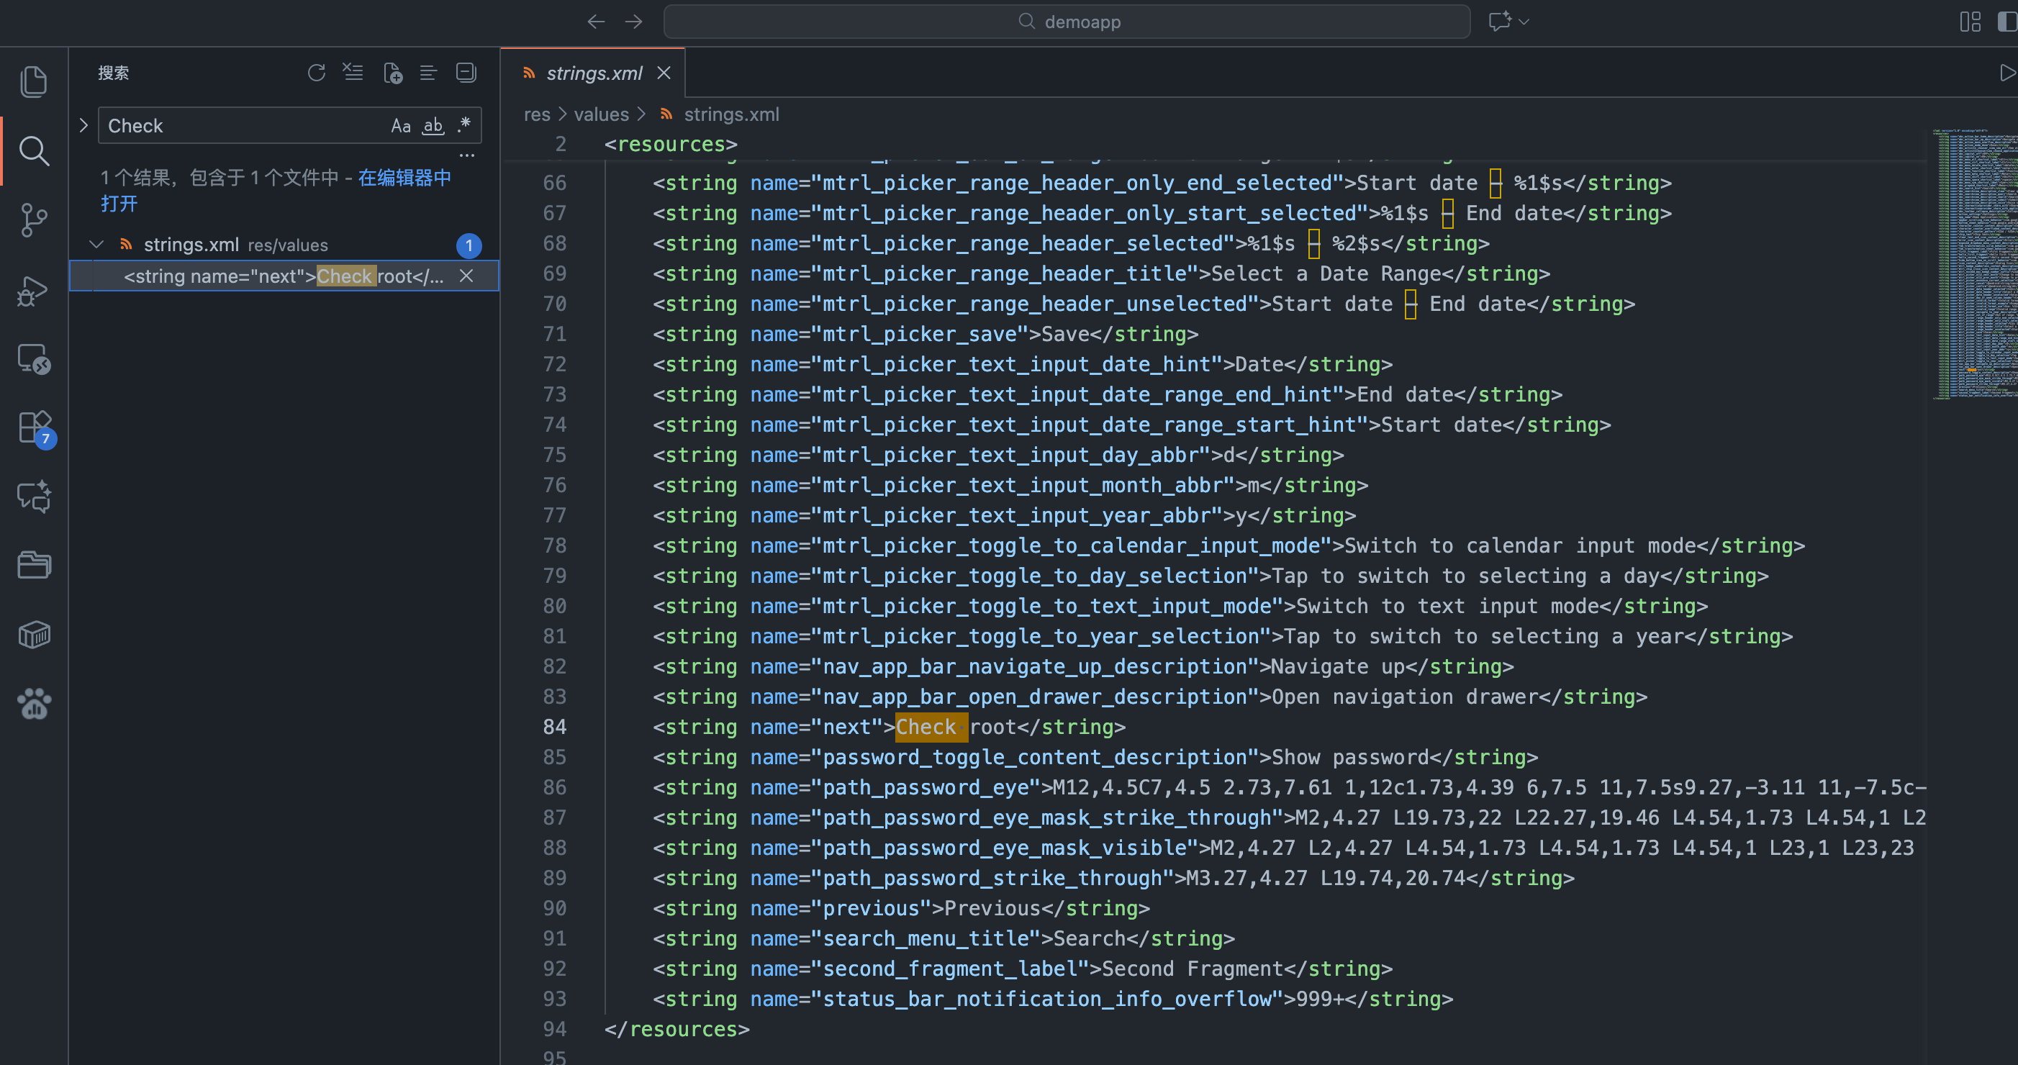Viewport: 2018px width, 1065px height.
Task: Open the paw print icon in activity bar
Action: [x=34, y=703]
